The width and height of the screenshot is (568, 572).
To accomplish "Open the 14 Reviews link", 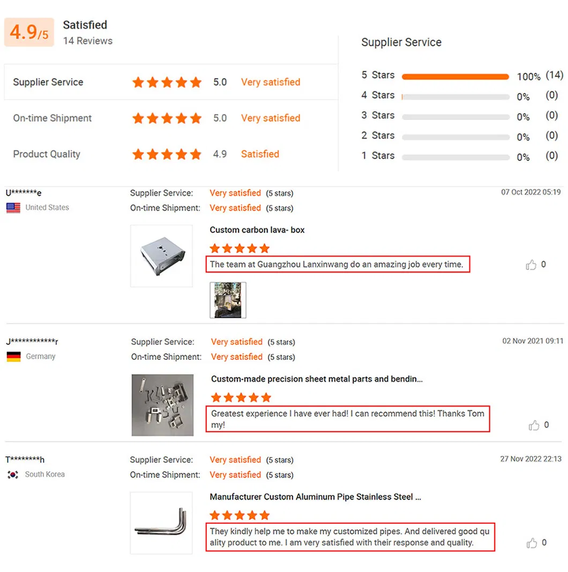I will [88, 41].
